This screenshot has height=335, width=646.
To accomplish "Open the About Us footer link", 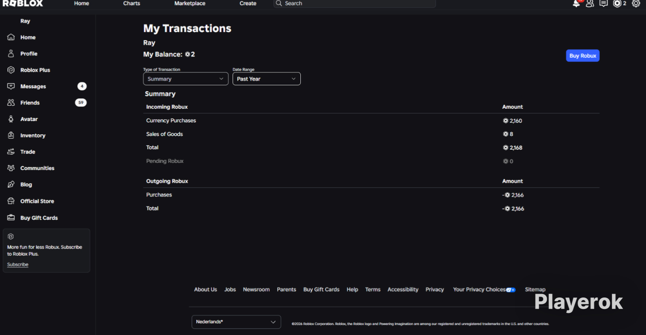I will [x=206, y=289].
